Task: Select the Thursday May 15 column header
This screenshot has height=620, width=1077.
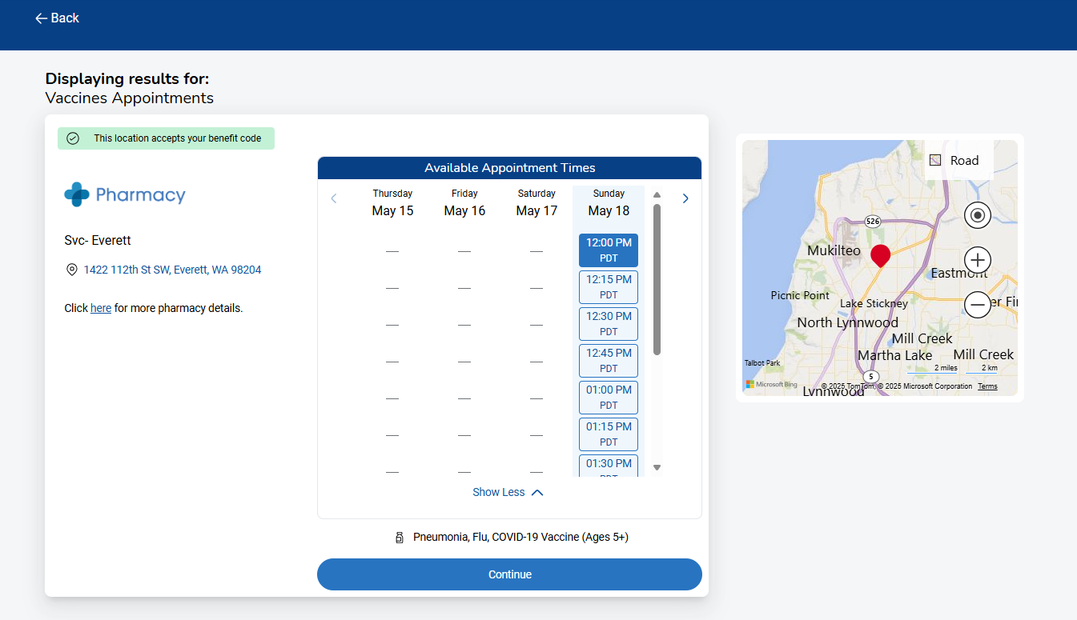Action: click(x=392, y=203)
